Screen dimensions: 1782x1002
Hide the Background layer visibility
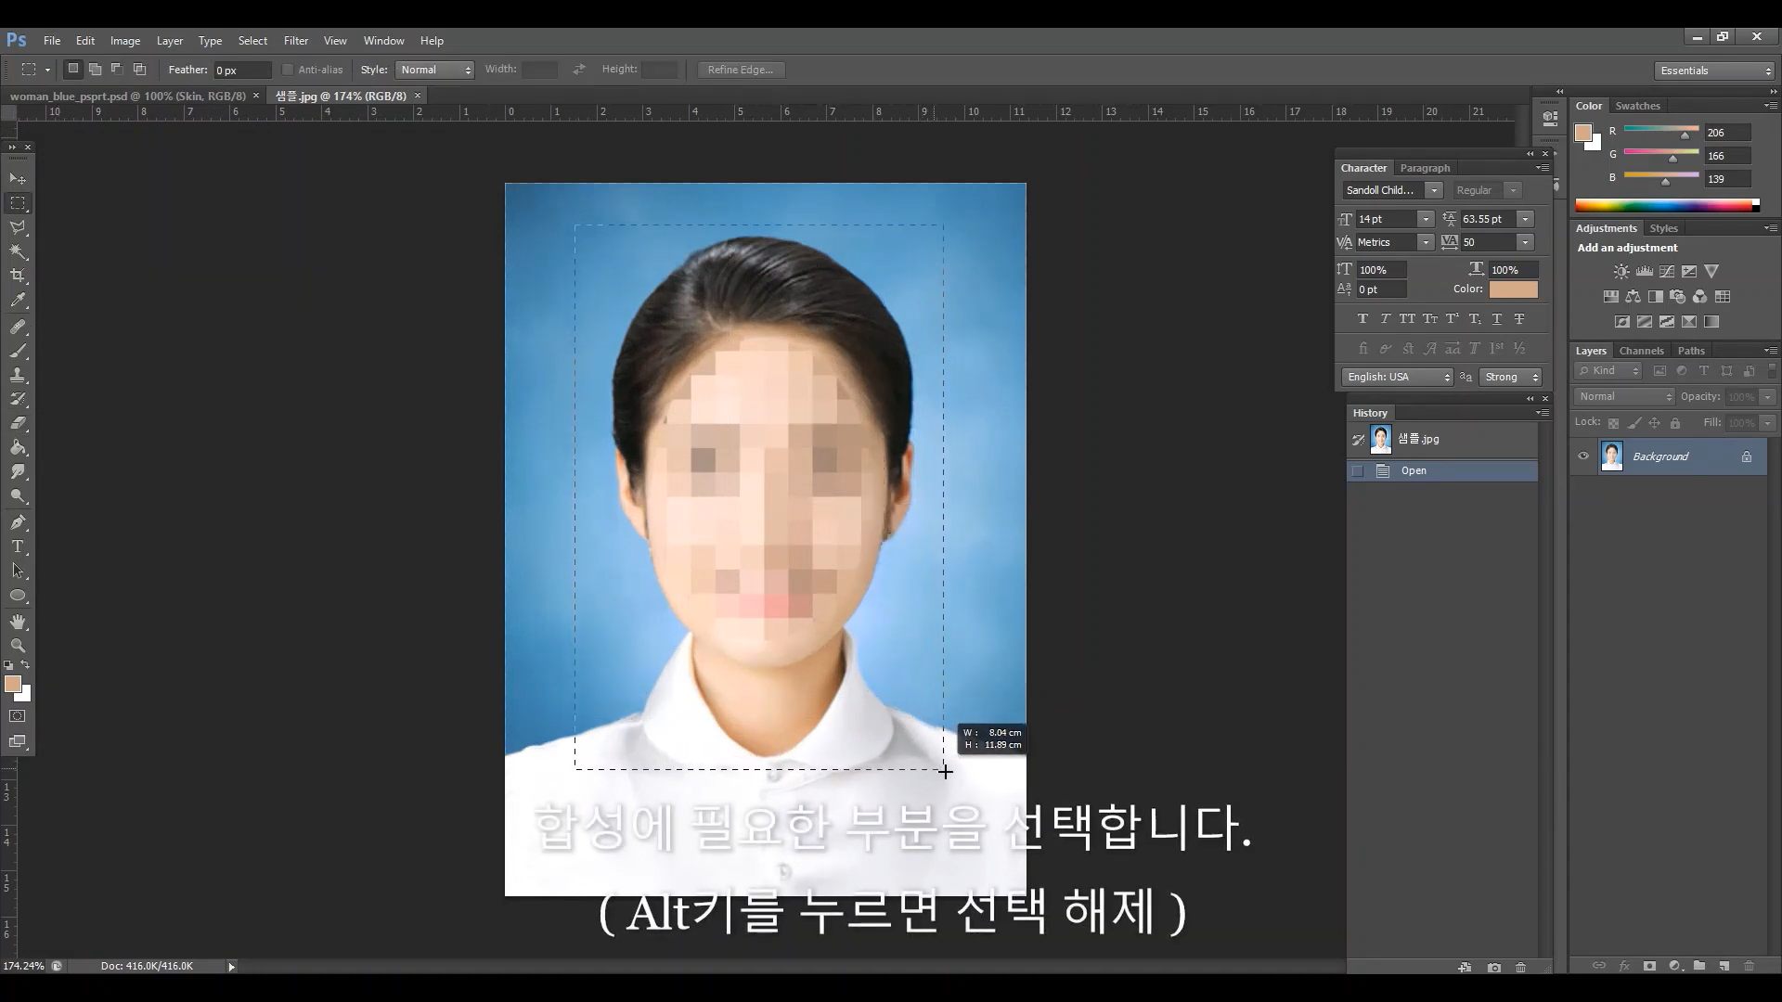click(x=1583, y=456)
